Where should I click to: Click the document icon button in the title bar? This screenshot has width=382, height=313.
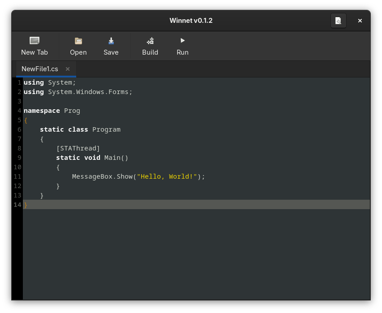click(x=339, y=21)
